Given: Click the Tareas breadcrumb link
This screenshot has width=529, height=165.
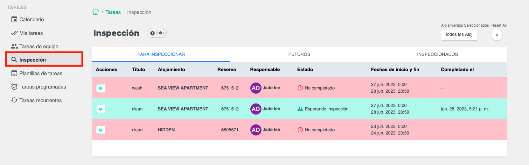Looking at the screenshot, I should tap(113, 12).
